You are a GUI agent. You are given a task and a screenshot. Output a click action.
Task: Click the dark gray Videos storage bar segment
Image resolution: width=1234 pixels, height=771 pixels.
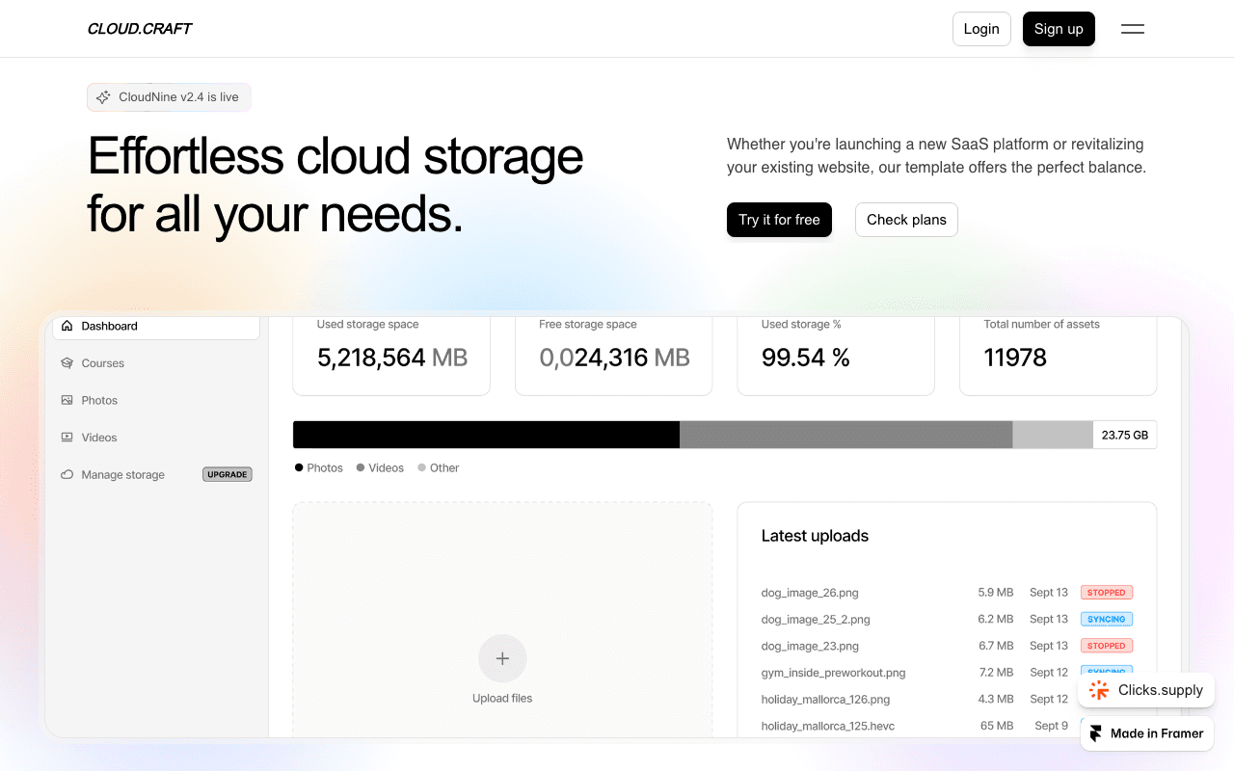(845, 435)
